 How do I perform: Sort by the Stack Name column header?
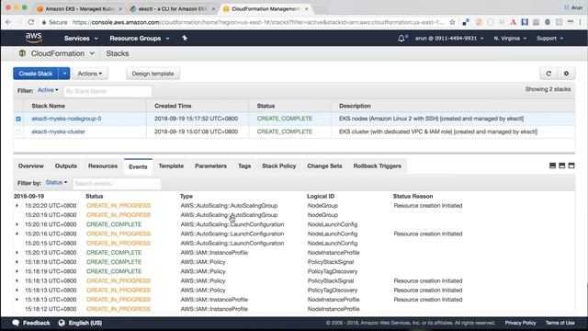point(49,106)
